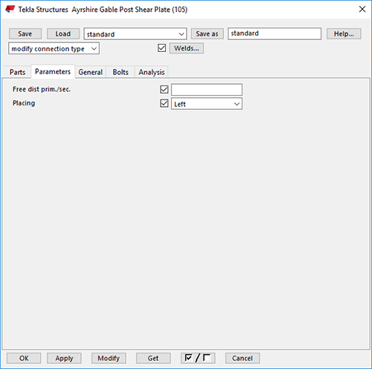Viewport: 372px width, 369px height.
Task: Open the standard settings dropdown
Action: click(135, 34)
